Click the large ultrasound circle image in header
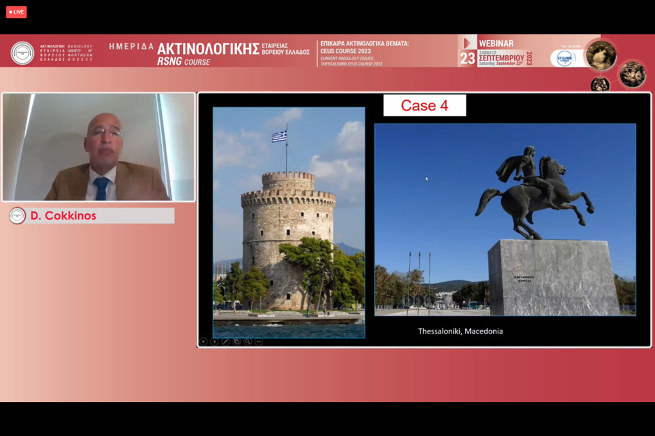655x436 pixels. pos(601,55)
